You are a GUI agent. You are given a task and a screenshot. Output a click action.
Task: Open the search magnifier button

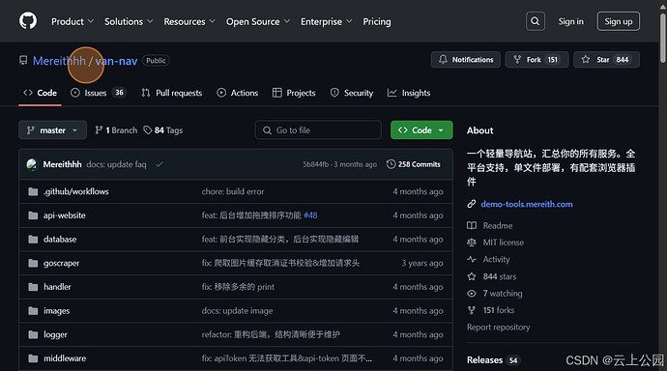tap(536, 21)
